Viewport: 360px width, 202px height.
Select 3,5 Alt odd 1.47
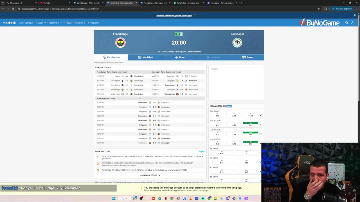coord(222,162)
